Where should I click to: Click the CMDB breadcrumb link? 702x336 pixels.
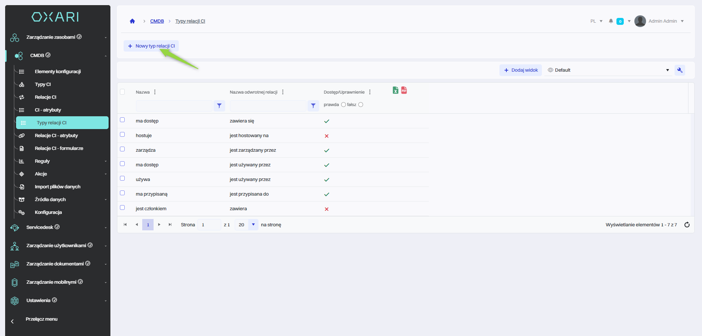click(x=157, y=21)
